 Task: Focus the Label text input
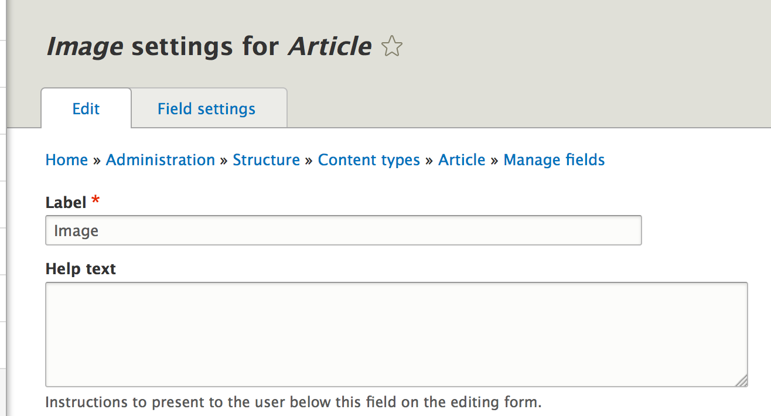[343, 230]
